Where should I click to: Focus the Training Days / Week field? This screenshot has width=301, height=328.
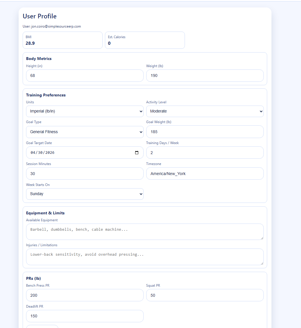[x=205, y=153]
